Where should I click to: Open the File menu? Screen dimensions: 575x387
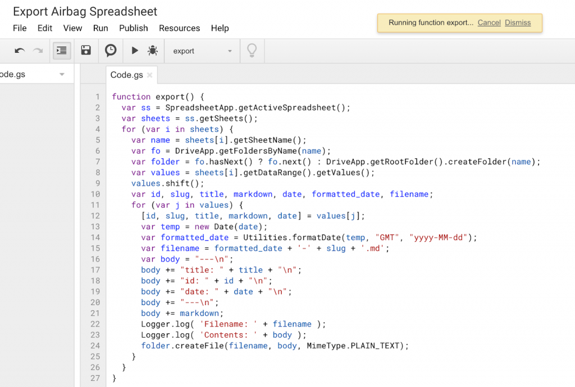(20, 28)
